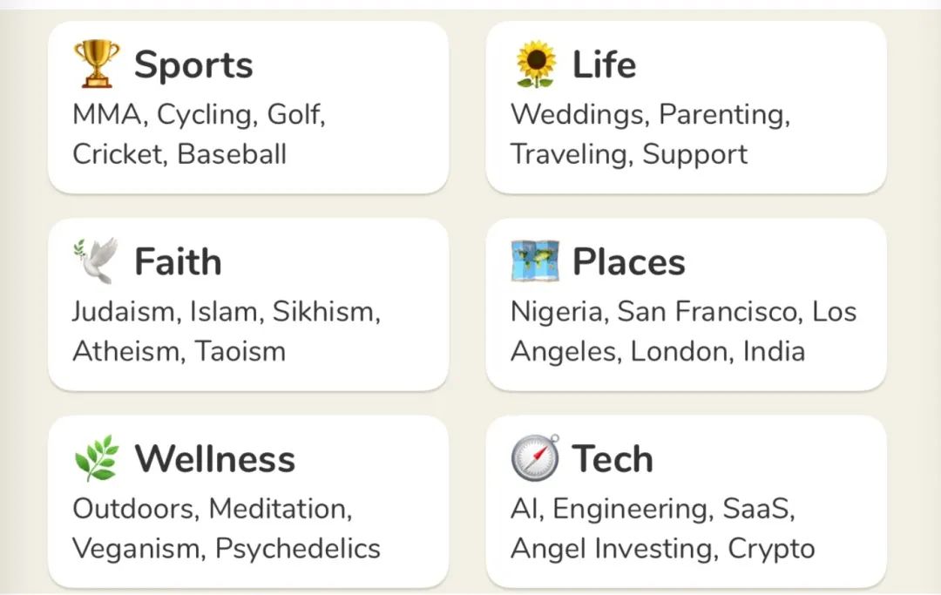Click the "Angel Investing, Crypto" text line
This screenshot has width=941, height=595.
[663, 549]
